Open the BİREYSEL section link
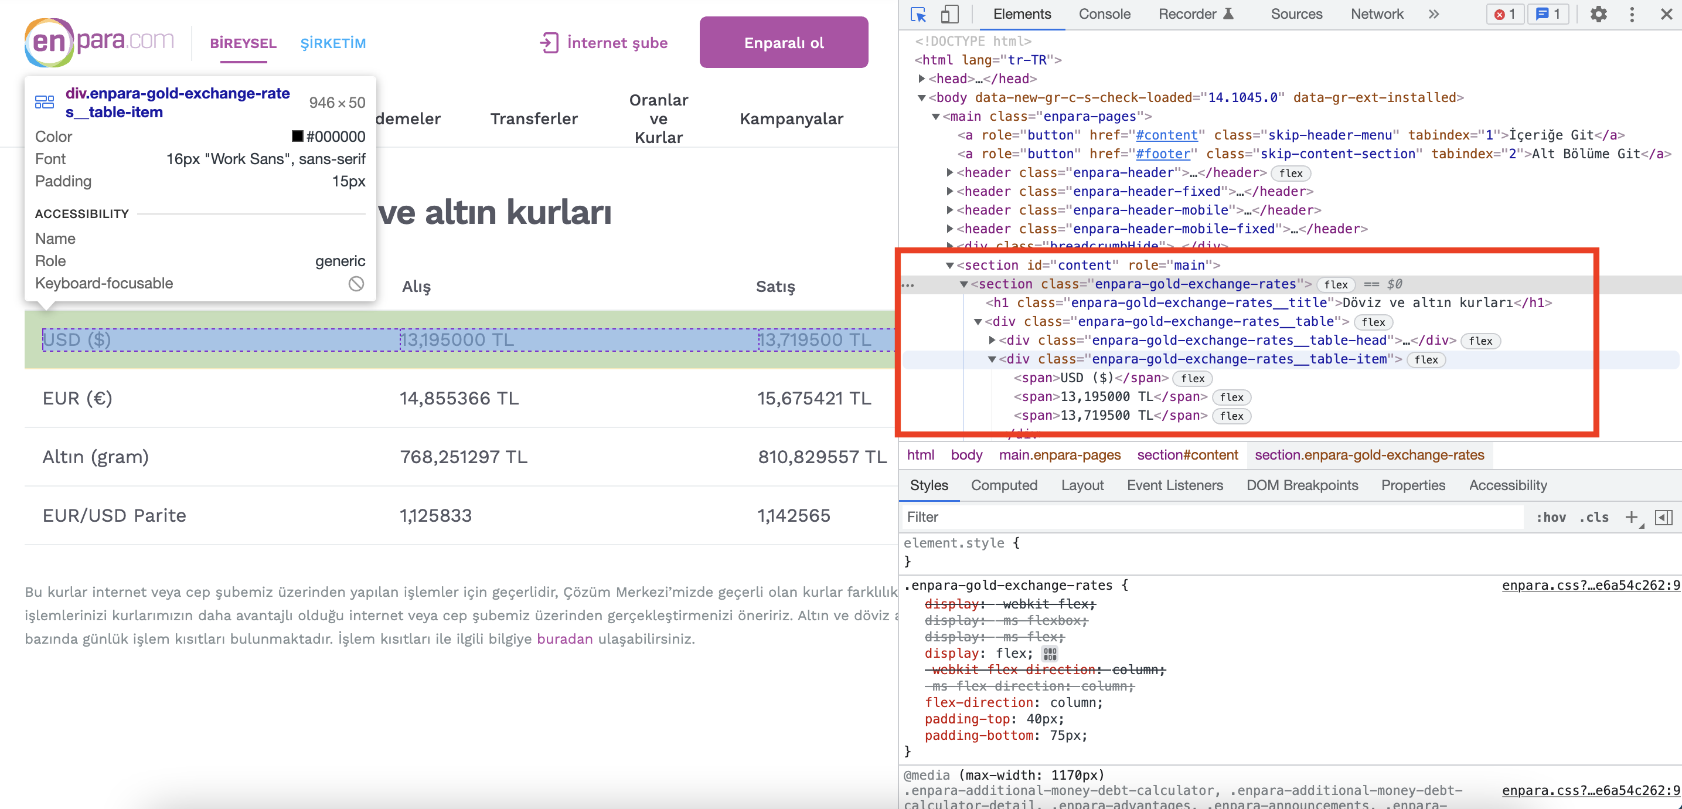Image resolution: width=1682 pixels, height=809 pixels. click(243, 44)
